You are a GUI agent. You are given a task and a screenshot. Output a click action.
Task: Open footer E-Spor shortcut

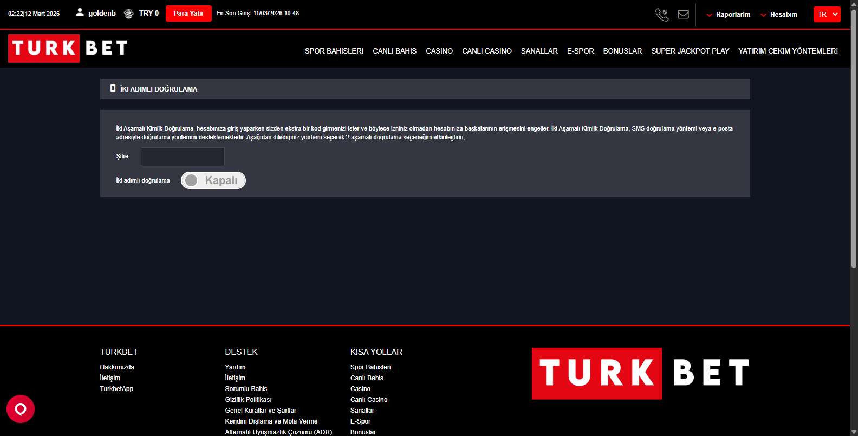coord(360,421)
